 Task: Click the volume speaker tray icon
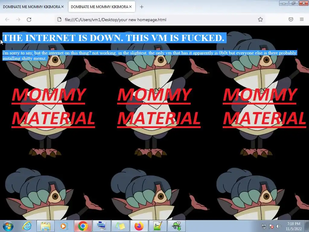click(x=279, y=226)
